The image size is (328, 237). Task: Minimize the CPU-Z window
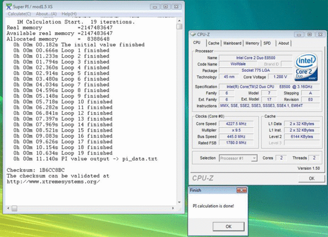[x=299, y=34]
